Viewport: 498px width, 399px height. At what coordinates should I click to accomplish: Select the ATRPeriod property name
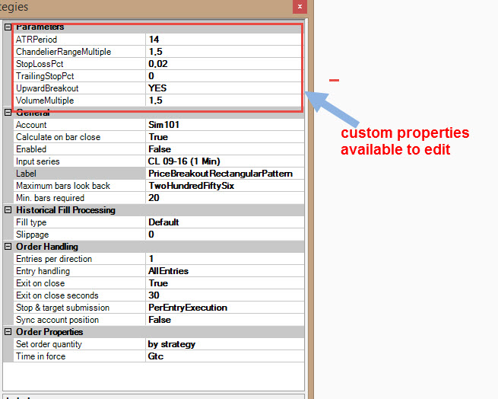click(x=36, y=40)
